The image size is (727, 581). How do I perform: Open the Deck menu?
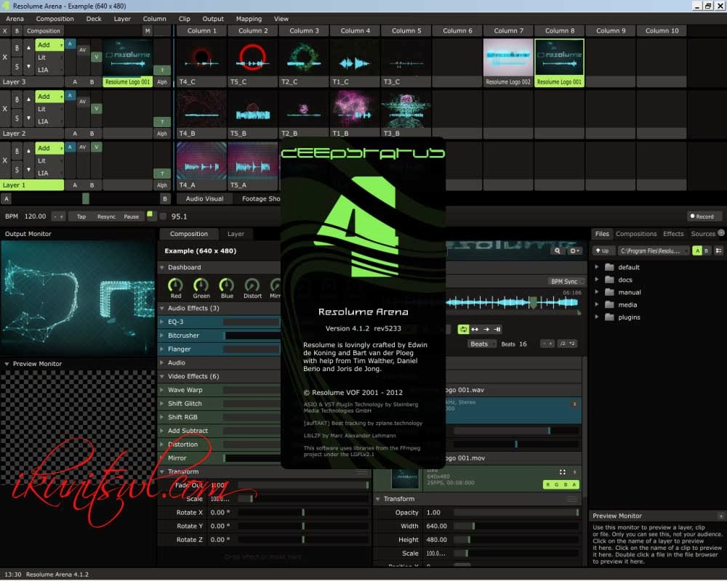pos(94,19)
